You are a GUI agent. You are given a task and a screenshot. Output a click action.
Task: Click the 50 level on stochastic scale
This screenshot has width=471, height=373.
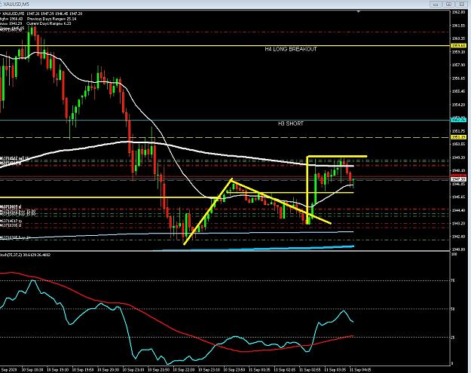click(454, 309)
